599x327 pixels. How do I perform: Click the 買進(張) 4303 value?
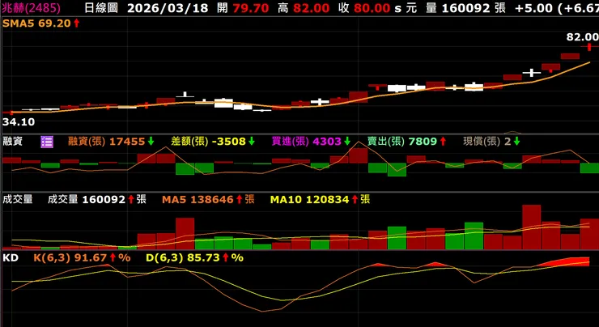pos(312,142)
